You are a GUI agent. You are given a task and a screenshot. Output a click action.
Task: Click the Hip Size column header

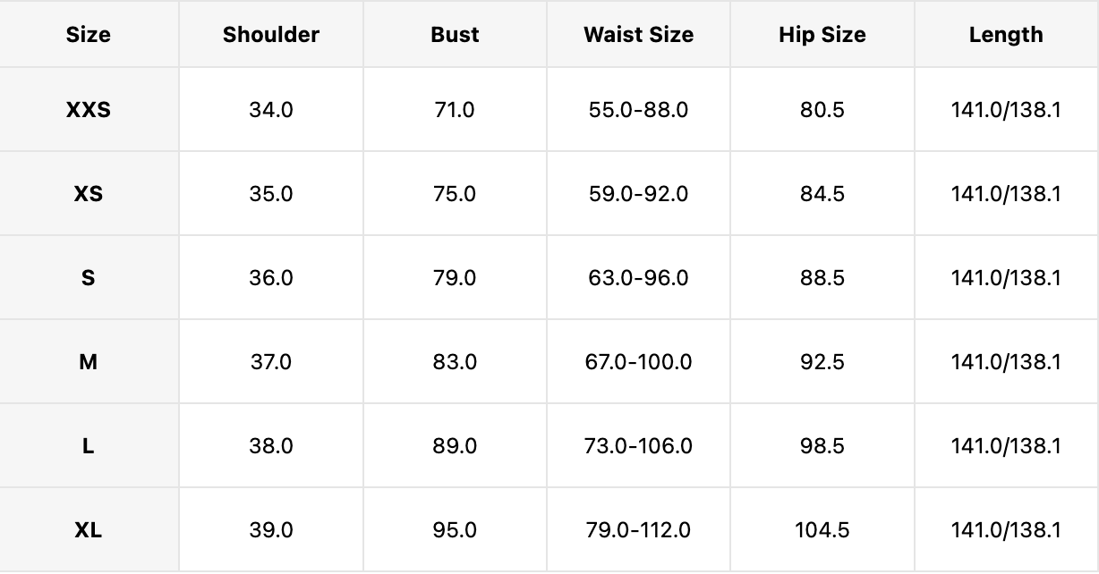822,35
